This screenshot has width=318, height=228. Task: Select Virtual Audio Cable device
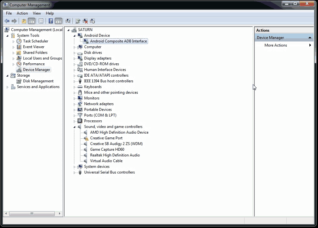pyautogui.click(x=106, y=161)
